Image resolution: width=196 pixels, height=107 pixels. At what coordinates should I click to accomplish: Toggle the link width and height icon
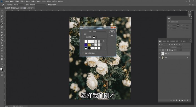tap(178, 25)
